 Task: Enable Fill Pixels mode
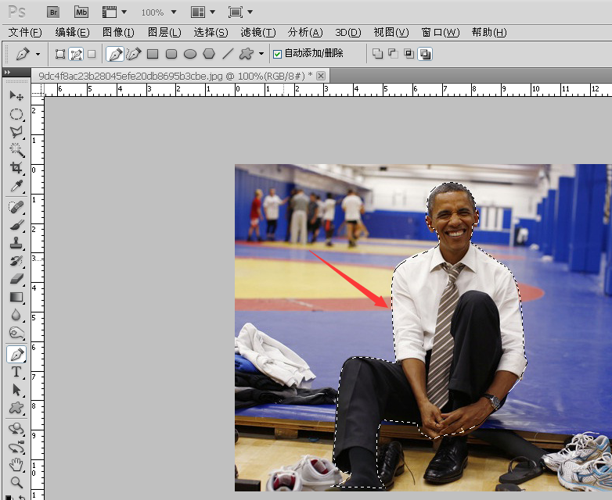pyautogui.click(x=92, y=54)
